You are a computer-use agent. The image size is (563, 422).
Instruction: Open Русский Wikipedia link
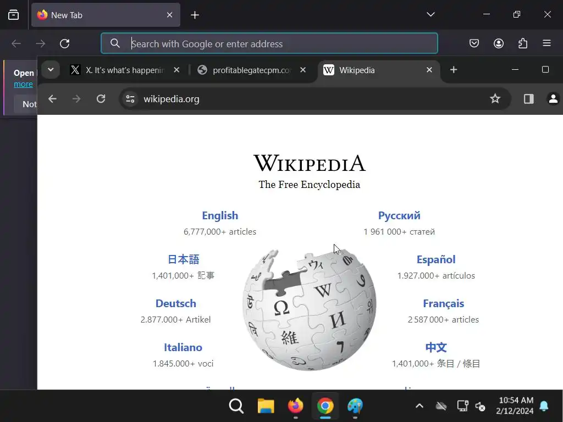click(x=399, y=215)
